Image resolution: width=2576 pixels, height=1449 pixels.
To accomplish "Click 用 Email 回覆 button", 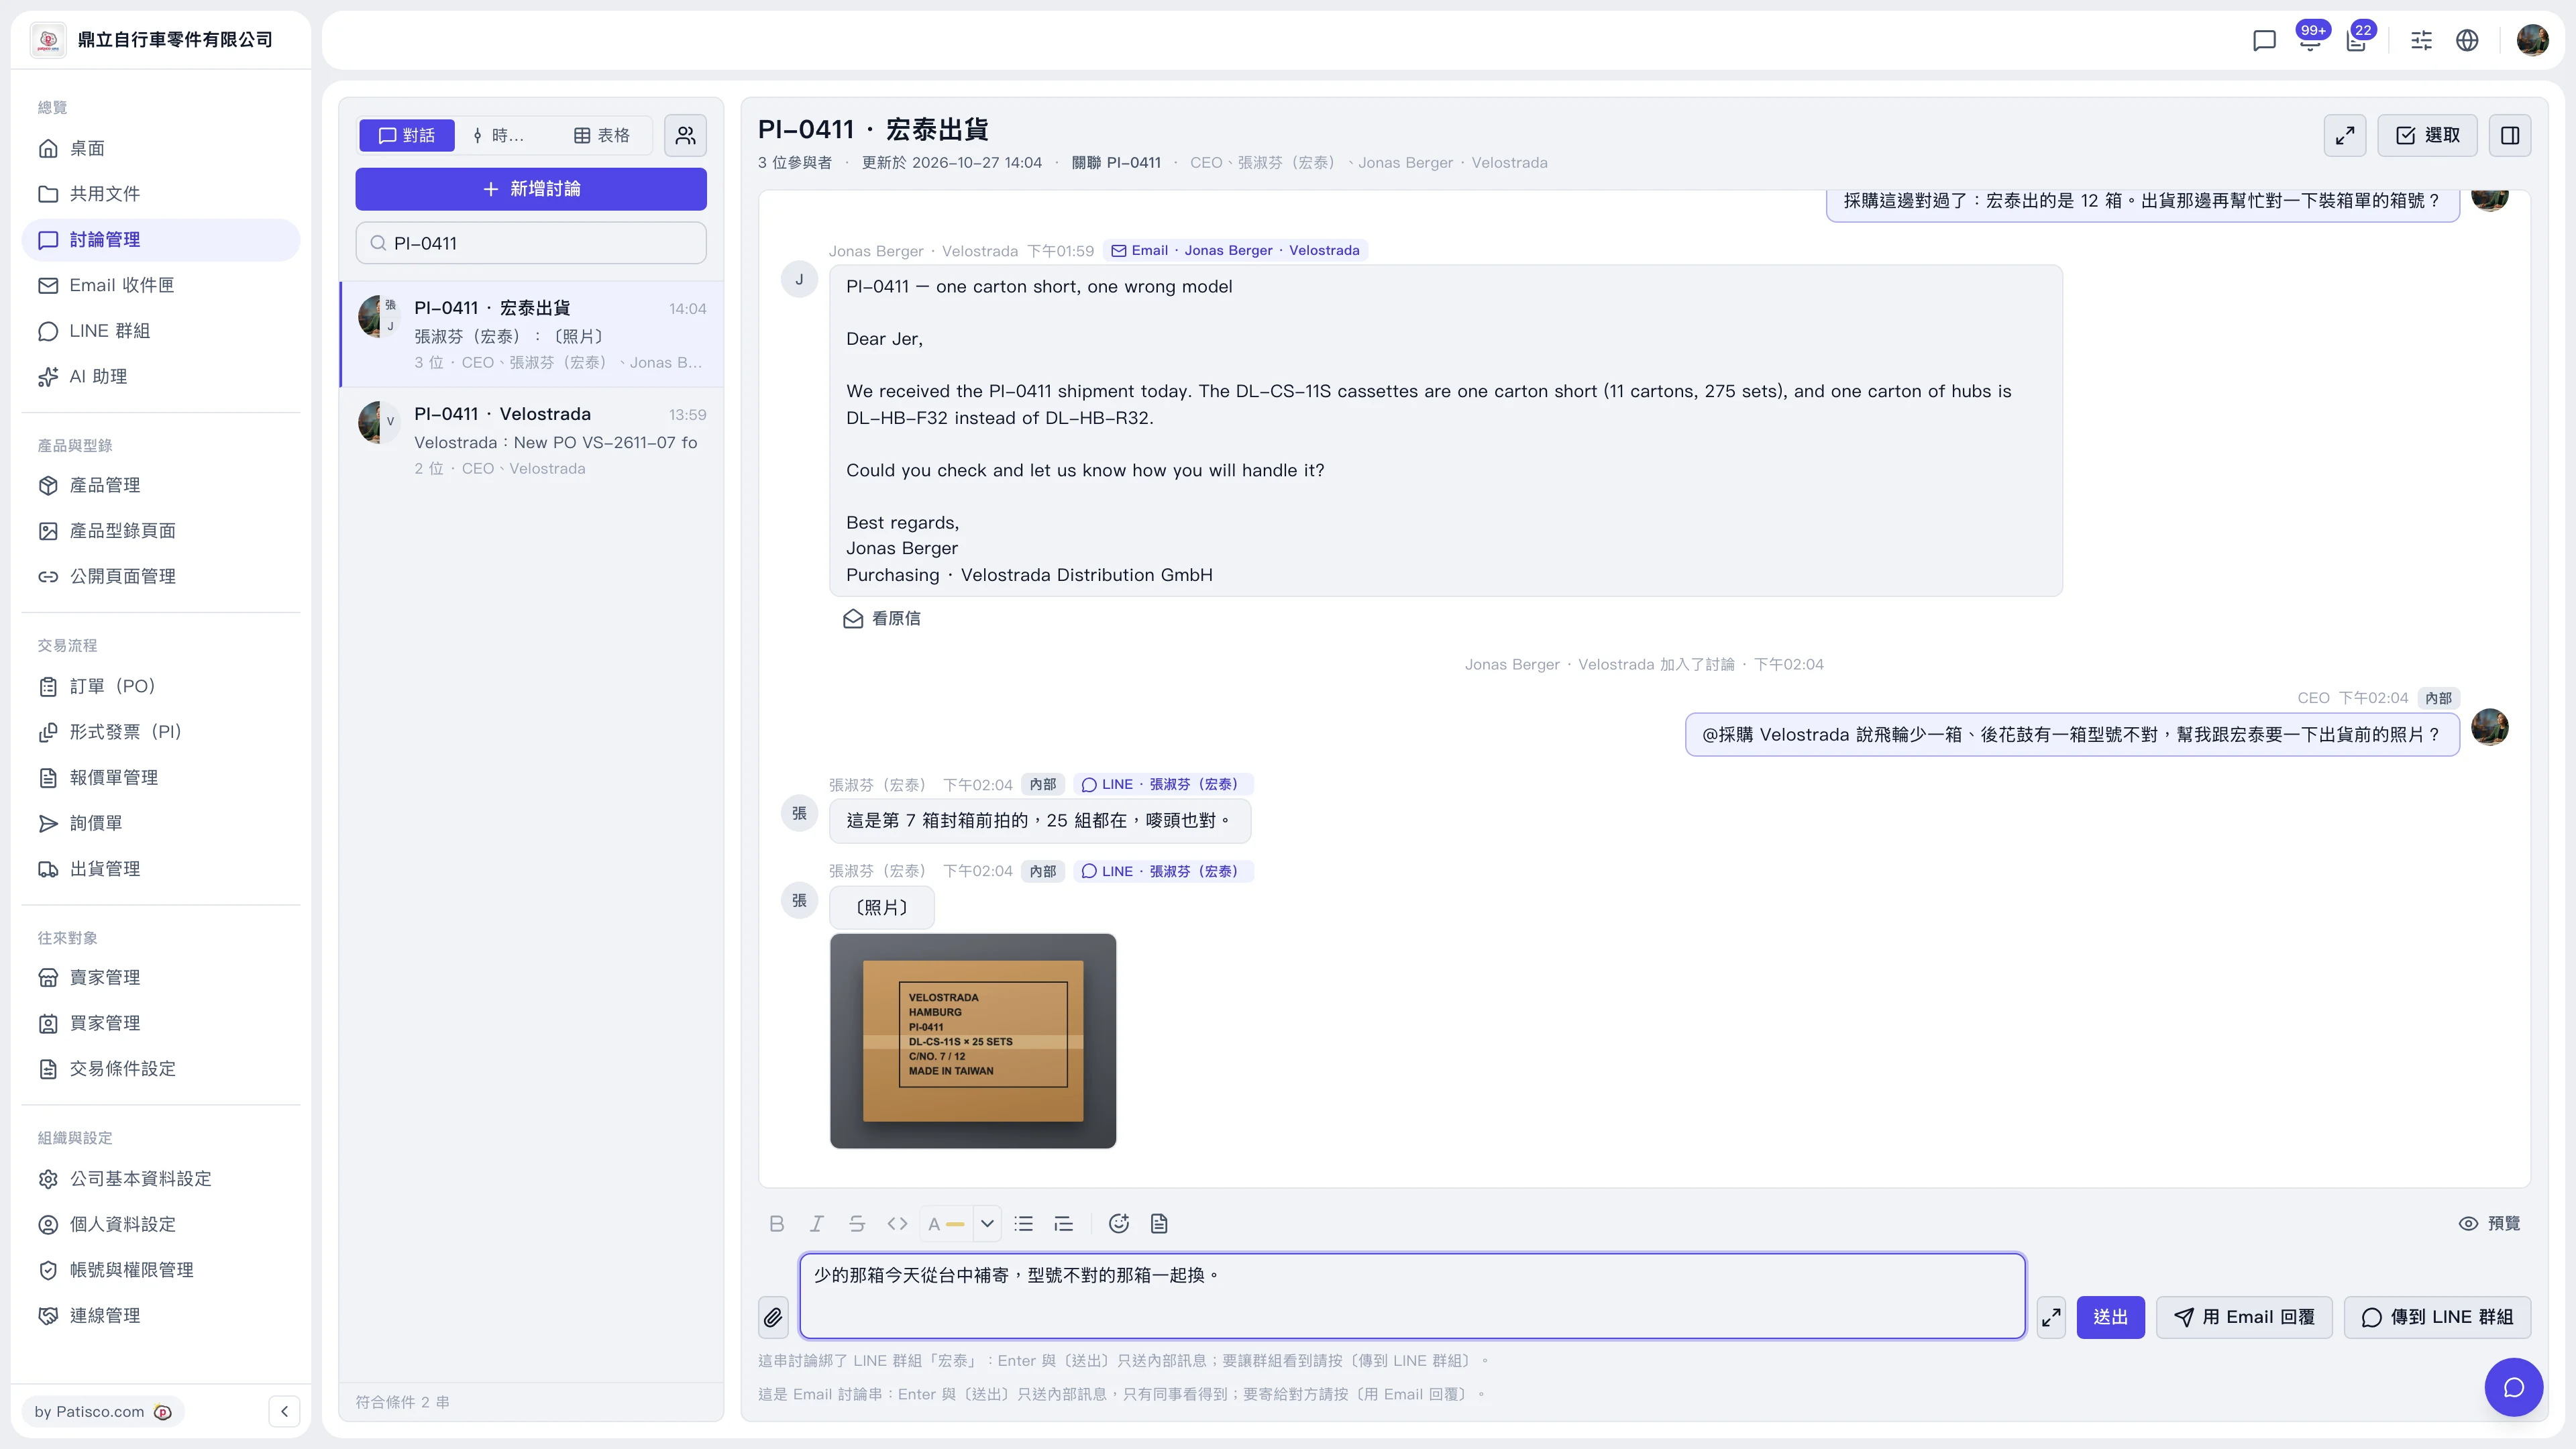I will click(x=2244, y=1317).
